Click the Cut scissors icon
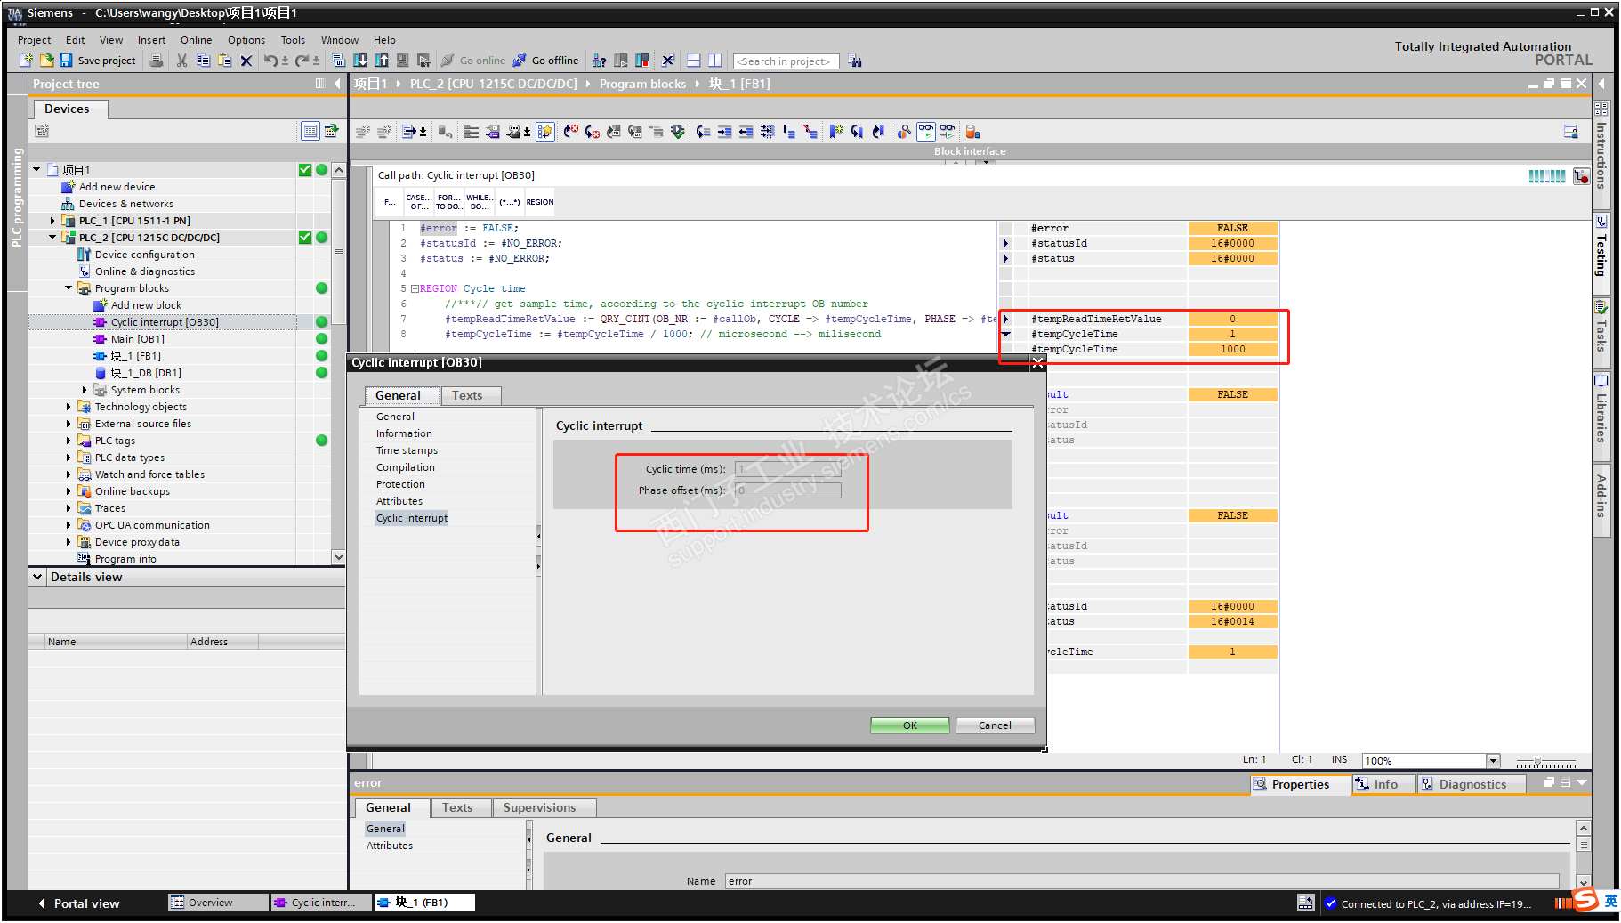The image size is (1621, 923). (182, 61)
